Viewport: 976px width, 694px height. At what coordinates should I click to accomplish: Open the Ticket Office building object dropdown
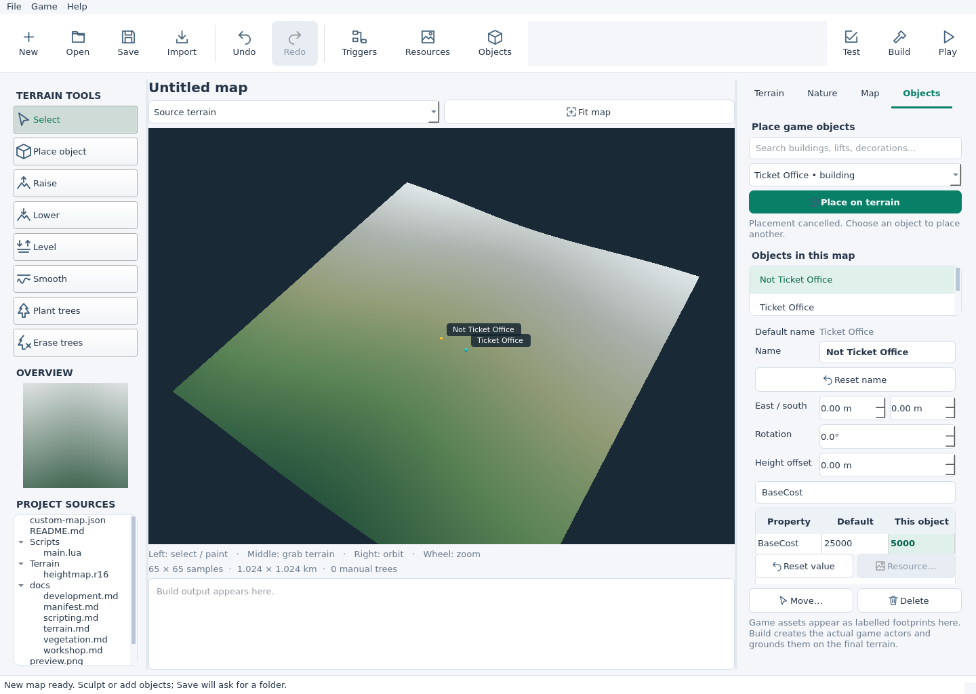click(x=855, y=176)
